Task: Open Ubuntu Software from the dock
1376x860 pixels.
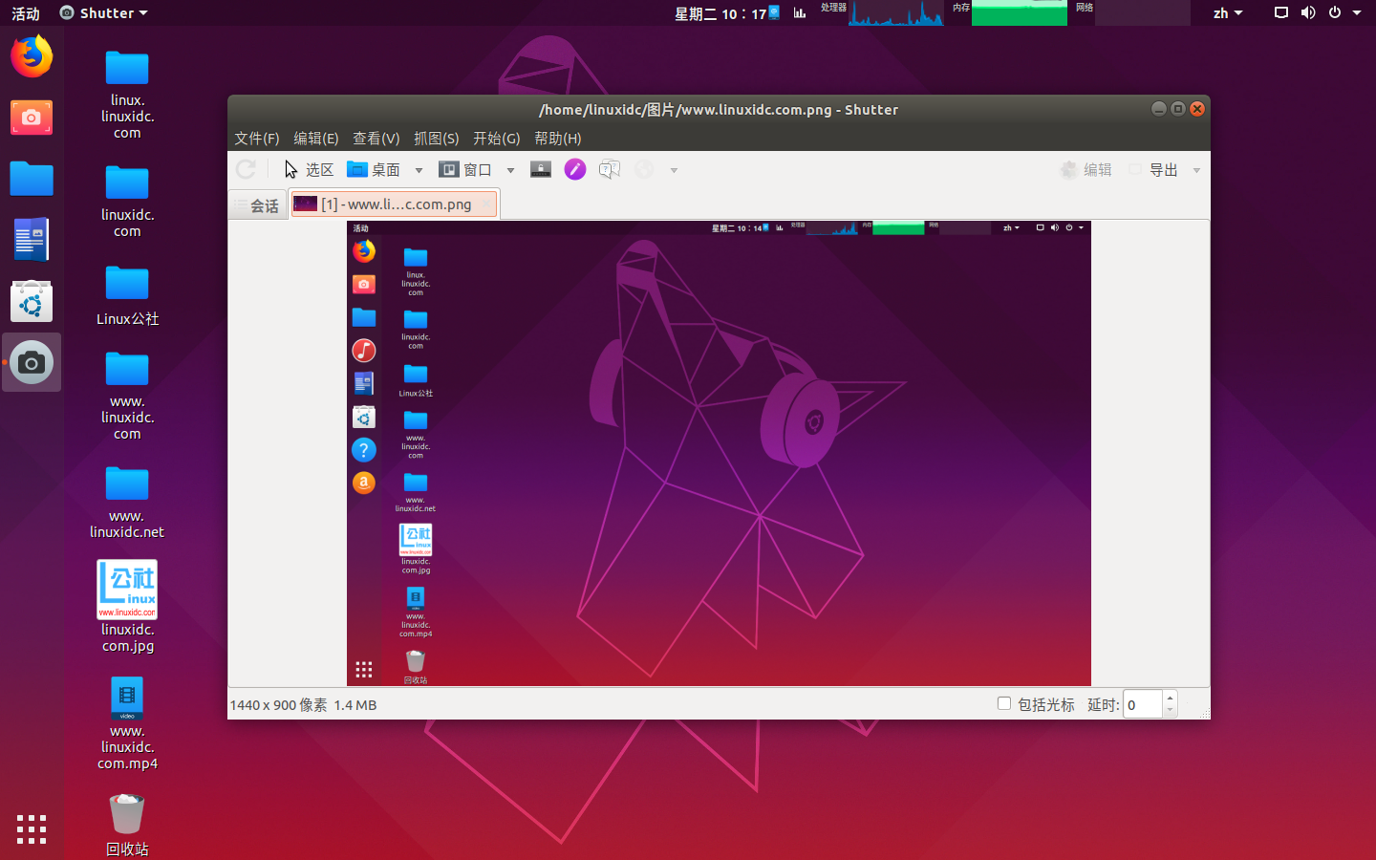Action: pyautogui.click(x=32, y=301)
